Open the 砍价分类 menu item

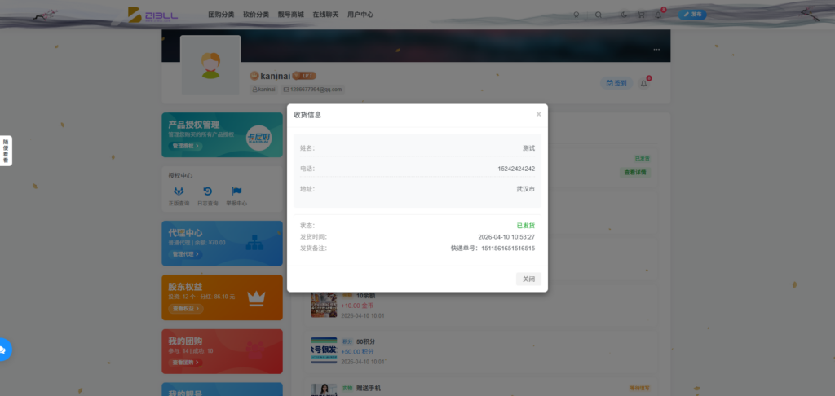point(255,15)
